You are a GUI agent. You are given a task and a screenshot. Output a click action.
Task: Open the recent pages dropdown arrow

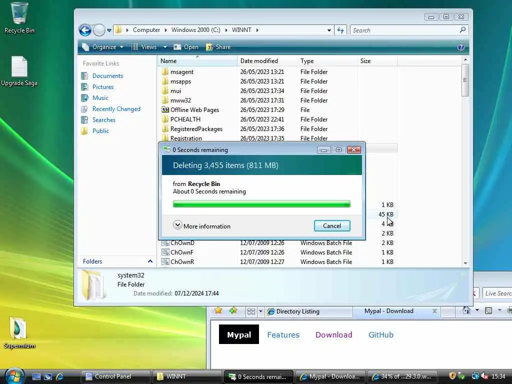pyautogui.click(x=109, y=30)
